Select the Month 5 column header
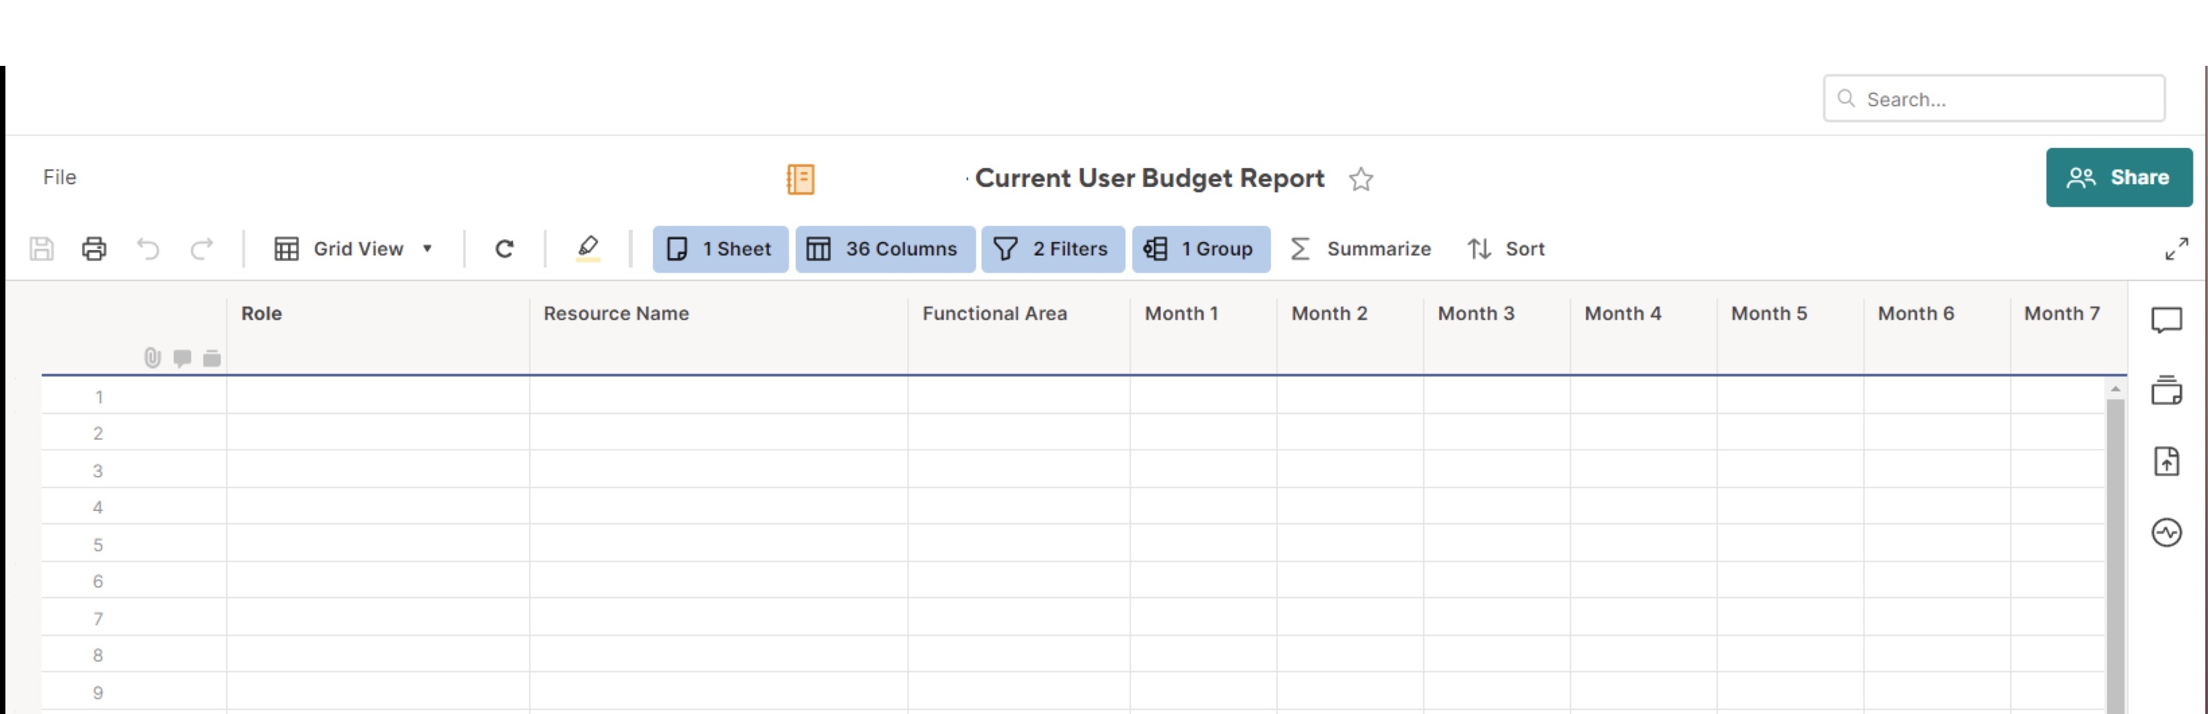 point(1790,336)
